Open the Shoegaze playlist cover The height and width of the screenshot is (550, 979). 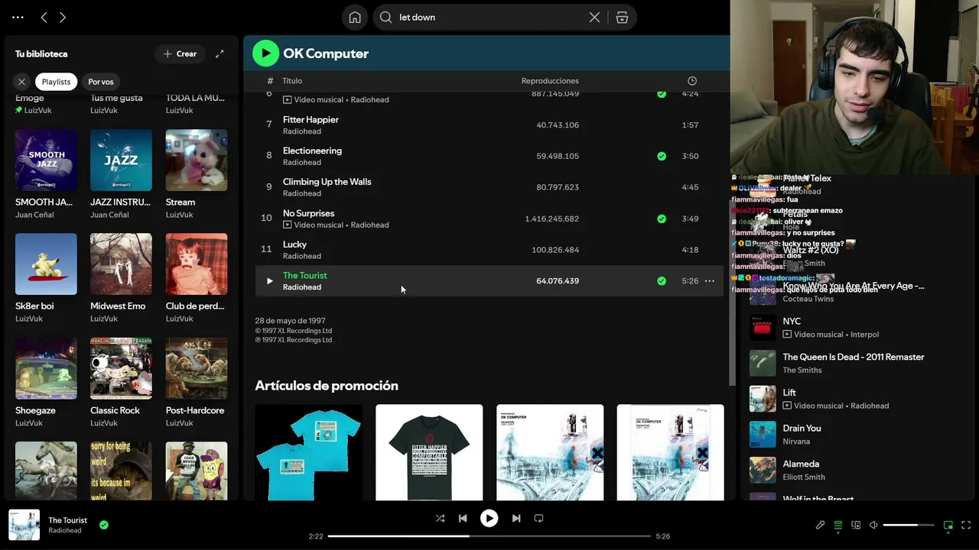(x=46, y=368)
